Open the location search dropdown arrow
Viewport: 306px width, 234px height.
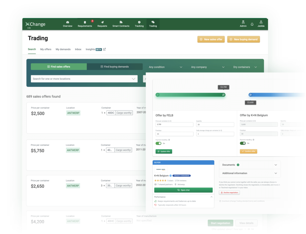134,79
